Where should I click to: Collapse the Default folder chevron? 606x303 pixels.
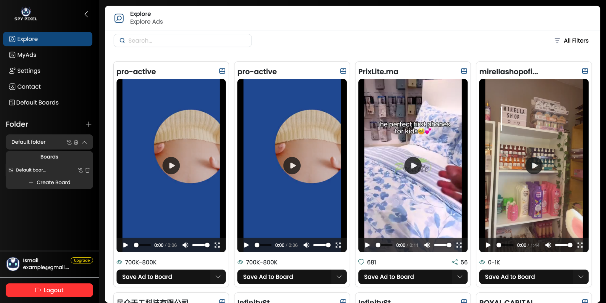coord(85,142)
